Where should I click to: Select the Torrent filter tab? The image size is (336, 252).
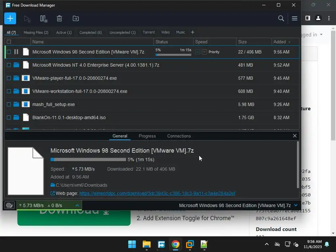[149, 32]
